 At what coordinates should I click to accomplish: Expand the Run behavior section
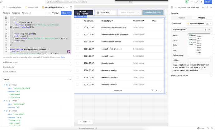(37, 67)
